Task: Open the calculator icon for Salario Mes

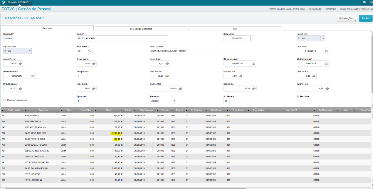Action: [x=180, y=88]
